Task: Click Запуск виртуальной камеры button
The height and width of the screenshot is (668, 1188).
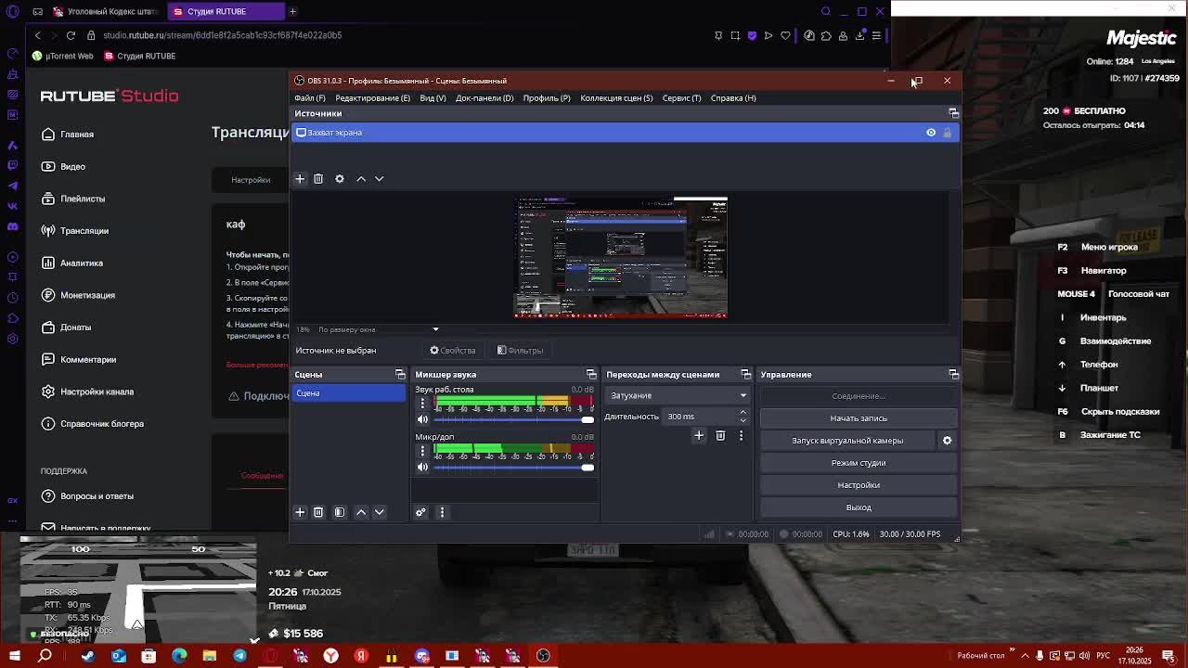Action: click(847, 441)
